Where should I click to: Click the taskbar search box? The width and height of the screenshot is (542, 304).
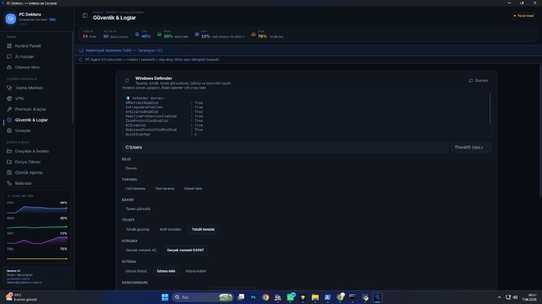[x=203, y=297]
